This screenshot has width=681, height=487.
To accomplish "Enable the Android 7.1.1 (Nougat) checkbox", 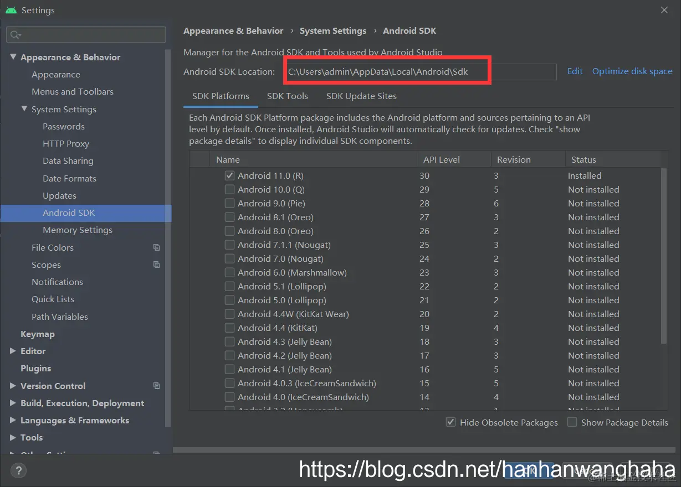I will [229, 245].
